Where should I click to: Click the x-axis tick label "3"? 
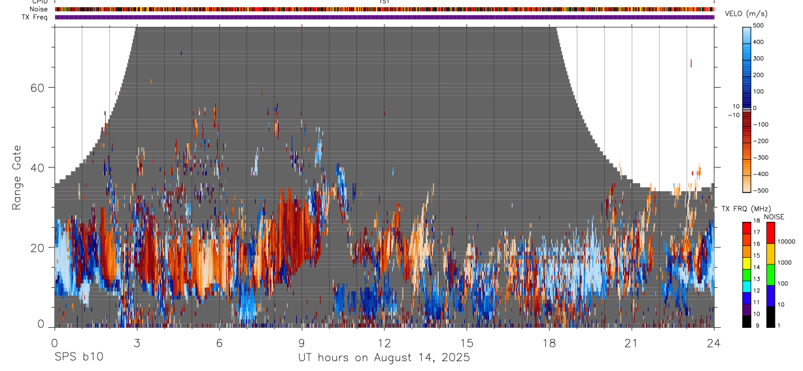[137, 342]
